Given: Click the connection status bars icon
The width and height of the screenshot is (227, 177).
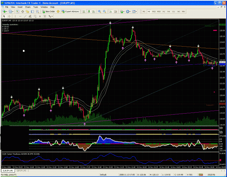Looking at the screenshot, I should pyautogui.click(x=200, y=175).
